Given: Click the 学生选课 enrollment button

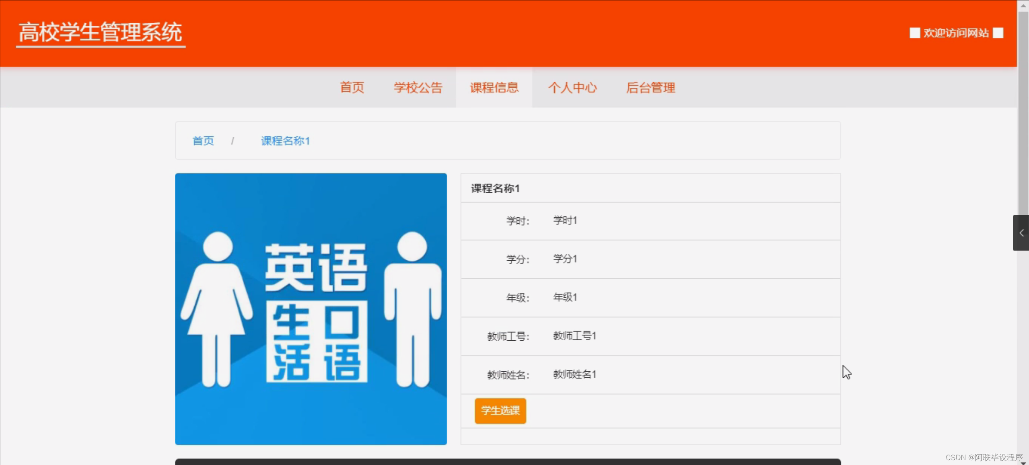Looking at the screenshot, I should click(500, 411).
